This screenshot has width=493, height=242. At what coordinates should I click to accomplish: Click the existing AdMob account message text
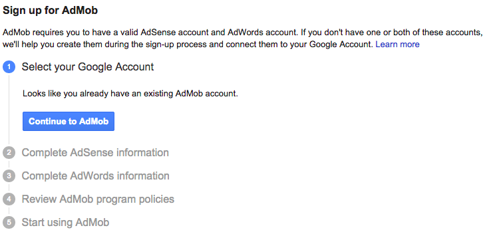click(130, 94)
